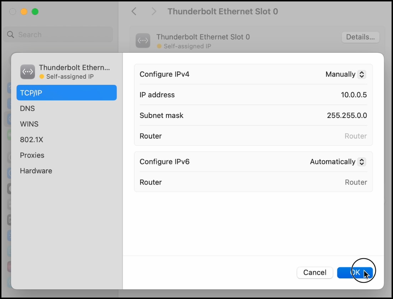
Task: Open the Configure IPv4 dropdown
Action: [345, 74]
